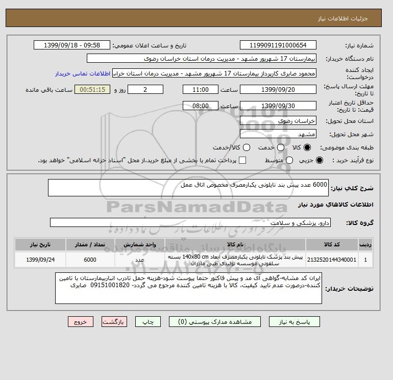Screen dimensions: 393x380
Task: Click the remaining days field showing 2
Action: point(145,89)
